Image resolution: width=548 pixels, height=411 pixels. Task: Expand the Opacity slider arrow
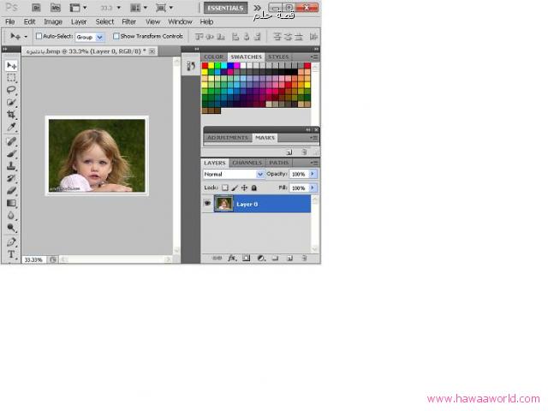pyautogui.click(x=313, y=174)
